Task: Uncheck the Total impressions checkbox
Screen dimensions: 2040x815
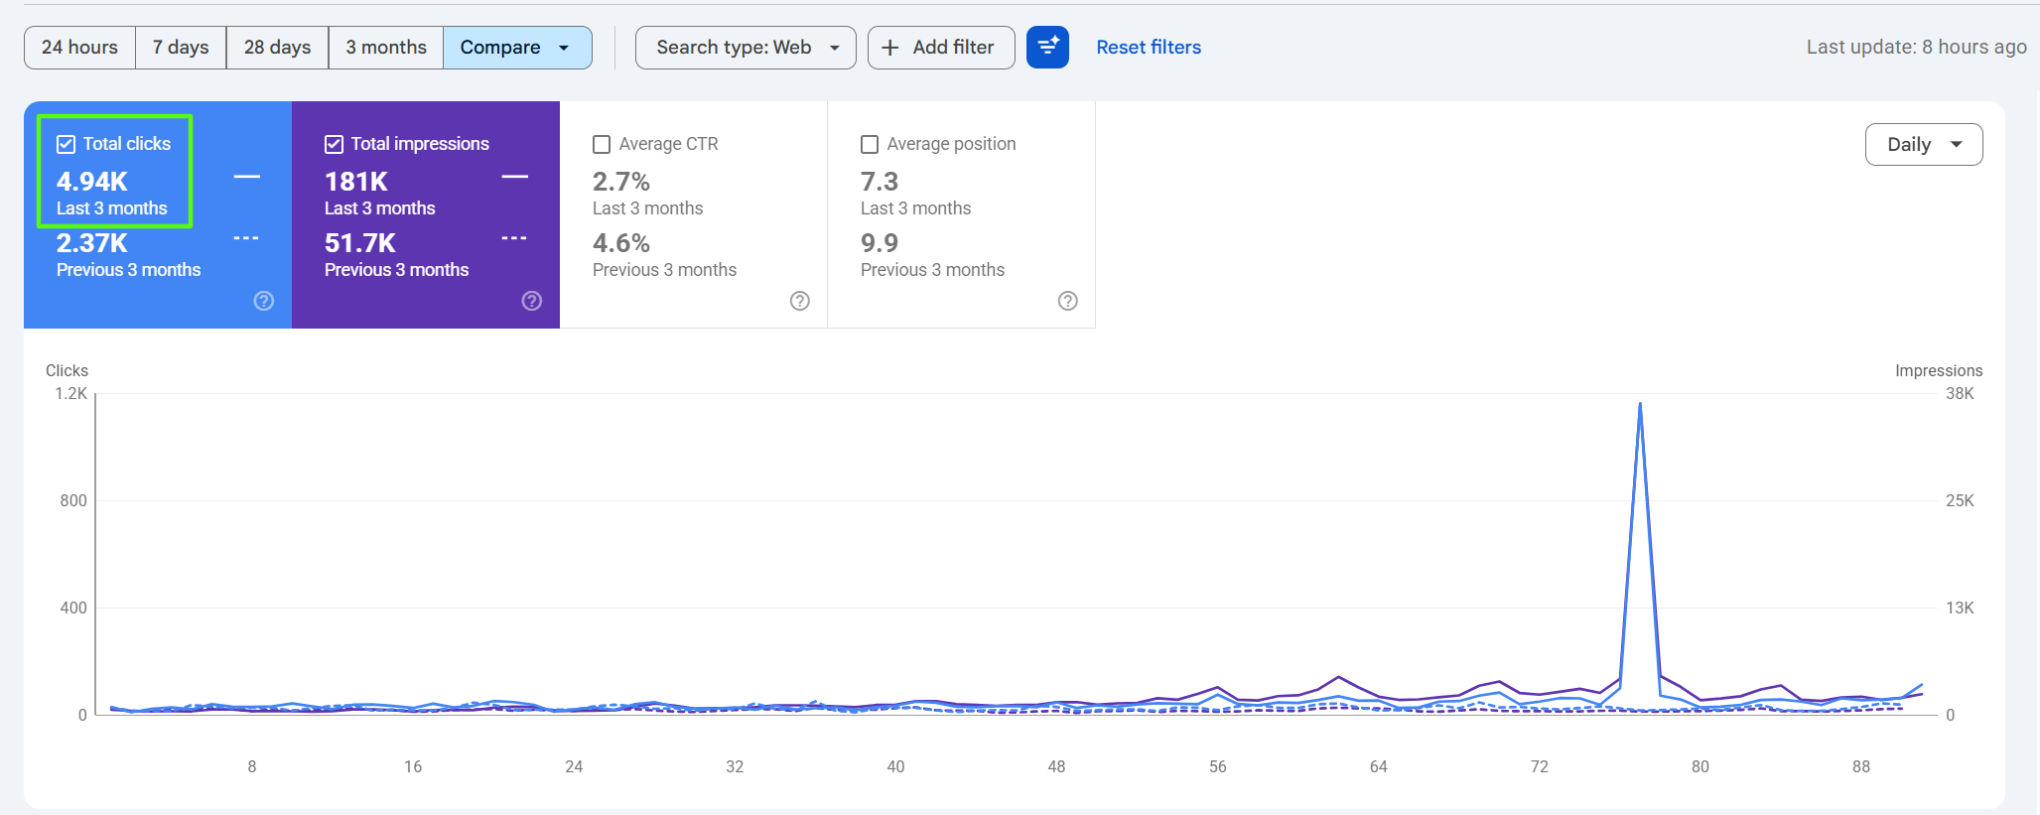Action: 335,144
